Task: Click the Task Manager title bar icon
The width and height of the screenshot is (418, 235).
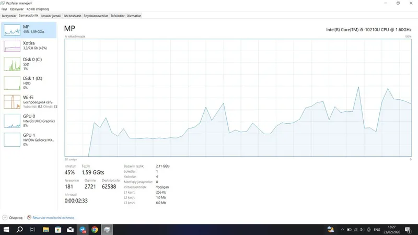Action: 3,3
